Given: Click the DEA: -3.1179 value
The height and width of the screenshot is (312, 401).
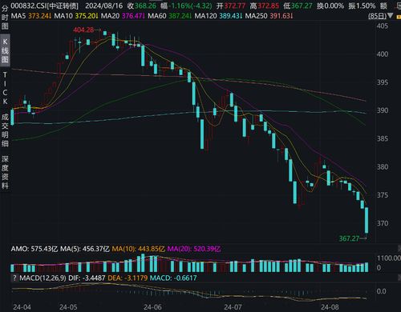Looking at the screenshot, I should click(x=128, y=278).
